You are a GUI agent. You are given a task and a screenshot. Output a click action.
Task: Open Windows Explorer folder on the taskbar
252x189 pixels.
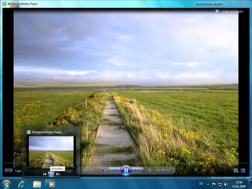point(37,184)
